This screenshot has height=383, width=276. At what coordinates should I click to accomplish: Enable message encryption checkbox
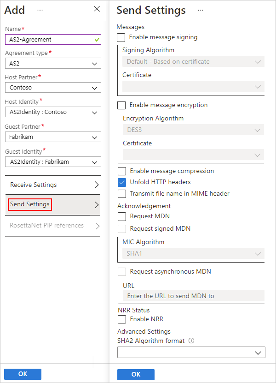coord(122,105)
